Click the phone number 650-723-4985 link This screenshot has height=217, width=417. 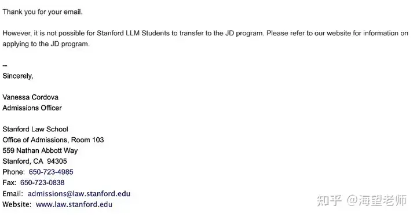tap(51, 172)
